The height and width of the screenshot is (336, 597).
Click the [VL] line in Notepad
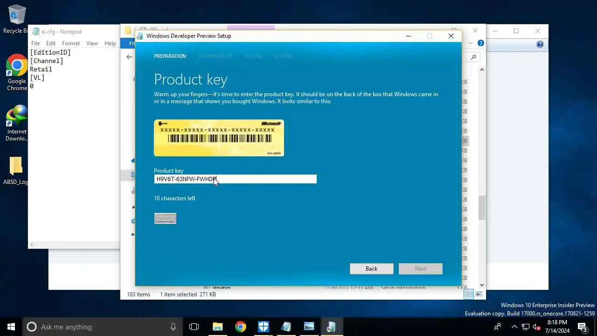pos(37,78)
